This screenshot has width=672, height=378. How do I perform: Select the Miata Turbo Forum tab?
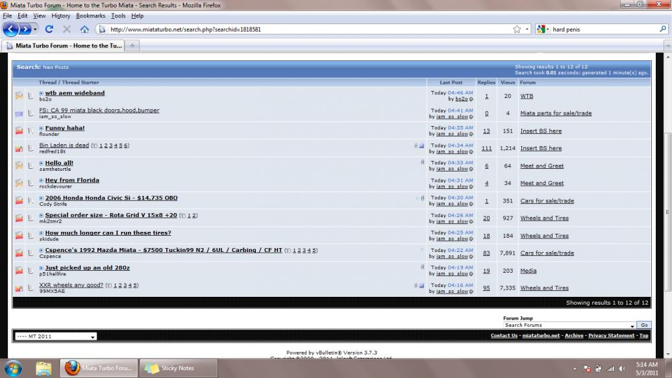(x=64, y=45)
